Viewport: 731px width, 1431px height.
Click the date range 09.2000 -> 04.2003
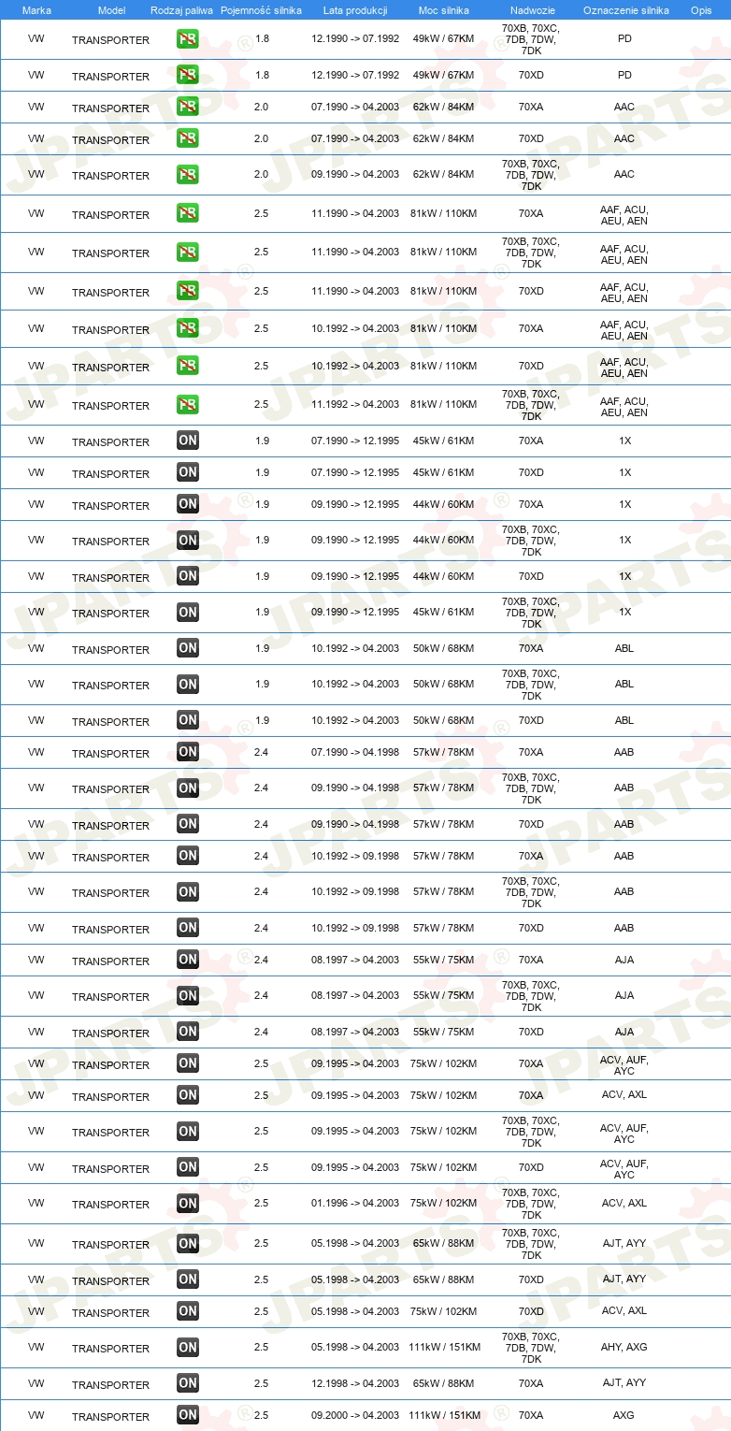pos(355,1415)
